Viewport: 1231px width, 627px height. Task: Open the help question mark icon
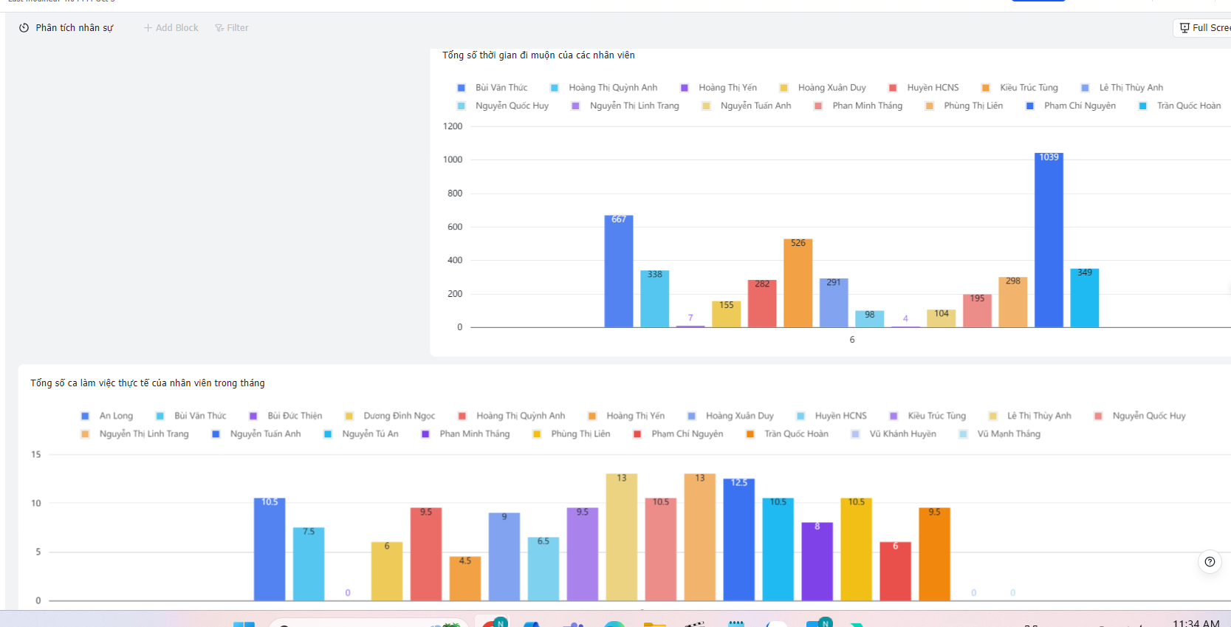(1210, 562)
